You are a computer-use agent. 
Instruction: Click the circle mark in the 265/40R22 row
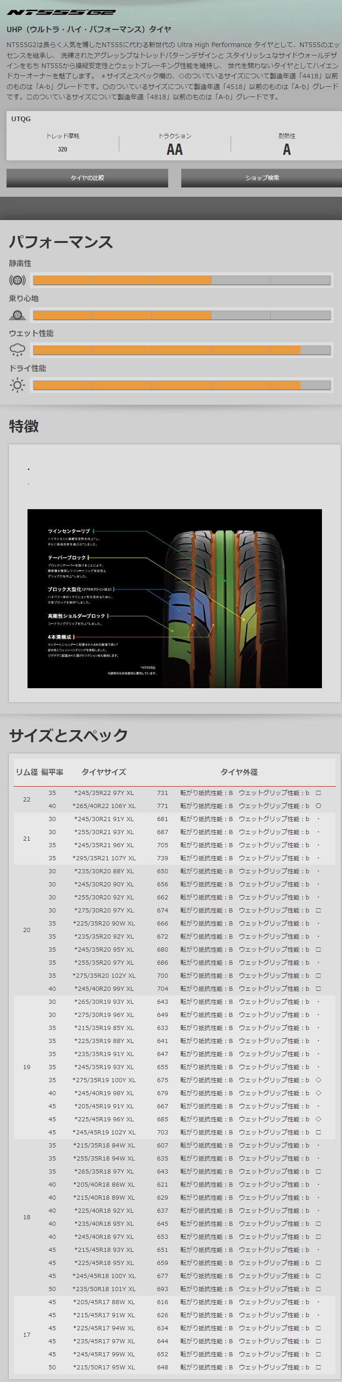click(x=318, y=806)
